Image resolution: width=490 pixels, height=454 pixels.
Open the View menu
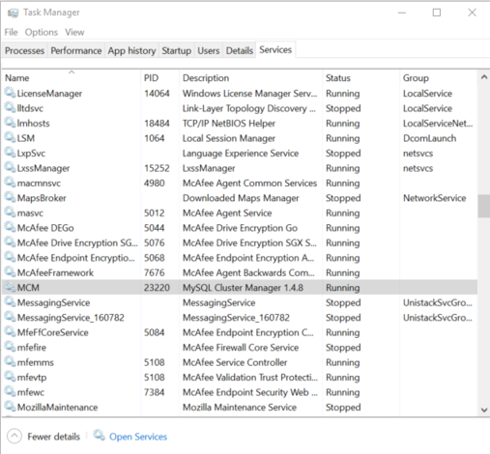click(x=74, y=32)
